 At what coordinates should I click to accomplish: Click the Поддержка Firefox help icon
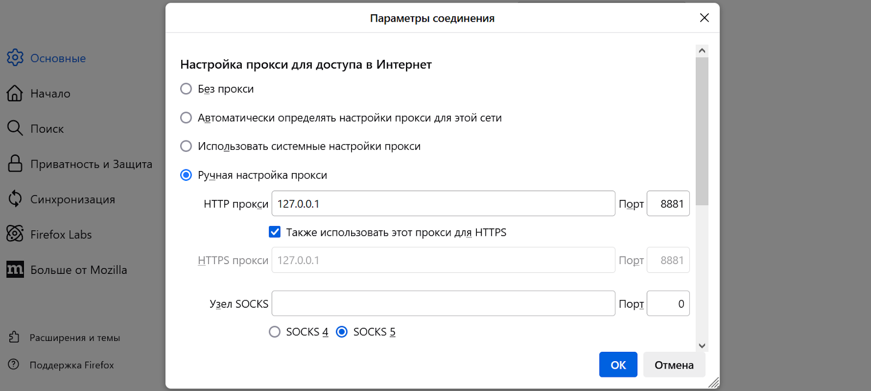click(14, 364)
